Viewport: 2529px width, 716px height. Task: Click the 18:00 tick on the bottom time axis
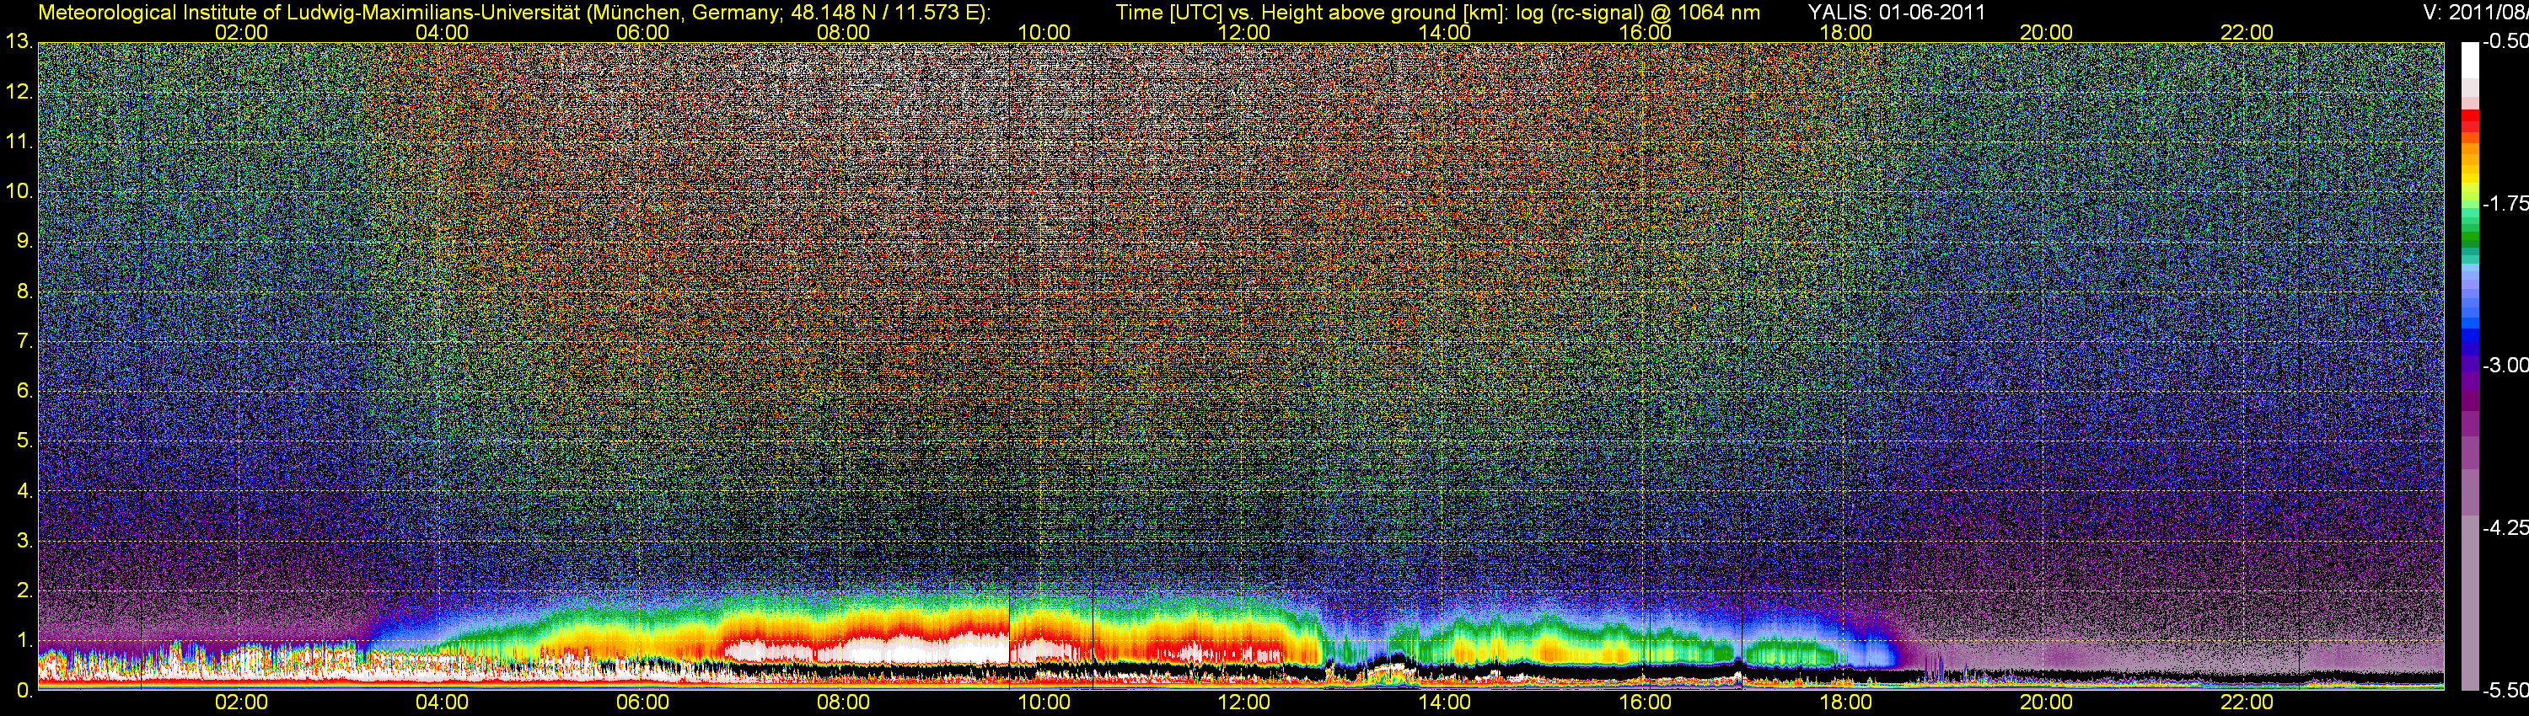pyautogui.click(x=1845, y=703)
